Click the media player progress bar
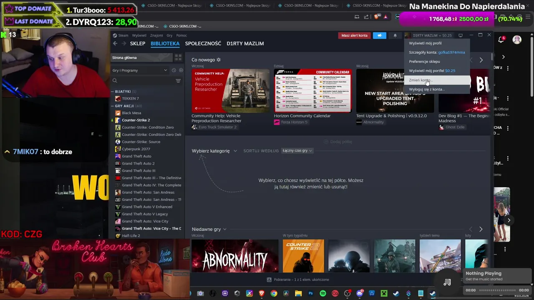This screenshot has width=534, height=300. [497, 290]
